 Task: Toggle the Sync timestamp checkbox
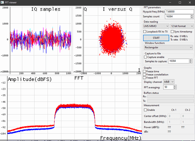point(173,32)
